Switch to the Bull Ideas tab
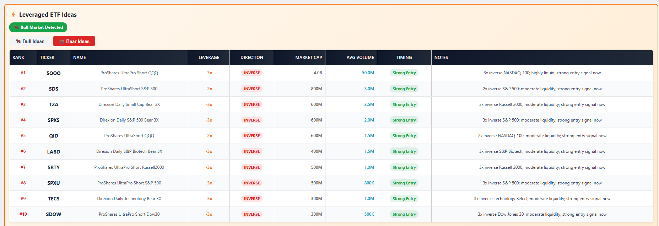Image resolution: width=659 pixels, height=226 pixels. (30, 41)
